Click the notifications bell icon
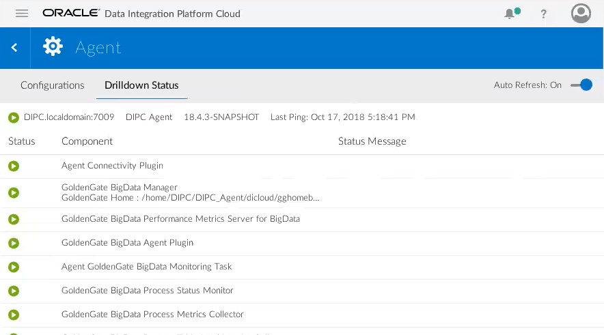Screen dimensions: 604x335 point(510,14)
